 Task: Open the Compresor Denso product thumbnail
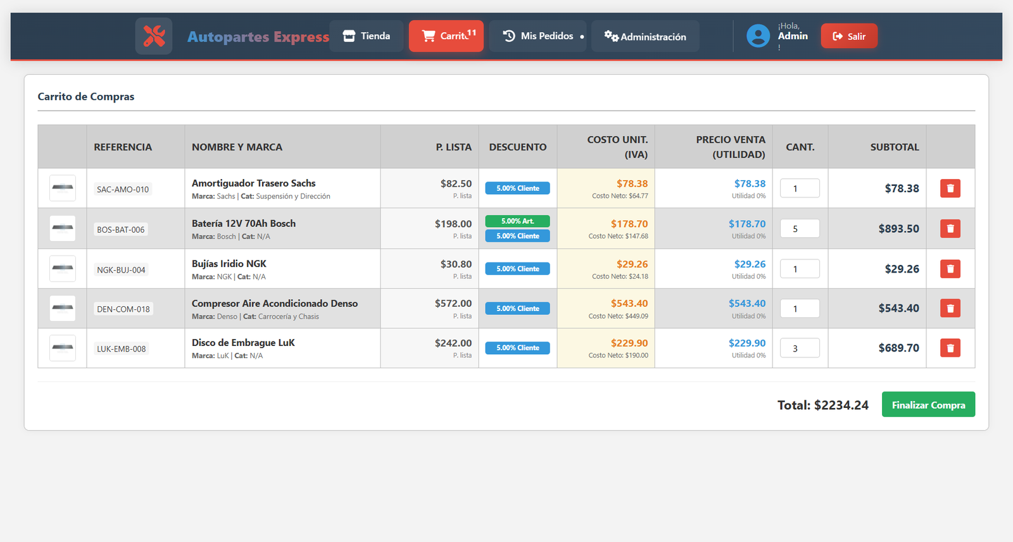[63, 308]
